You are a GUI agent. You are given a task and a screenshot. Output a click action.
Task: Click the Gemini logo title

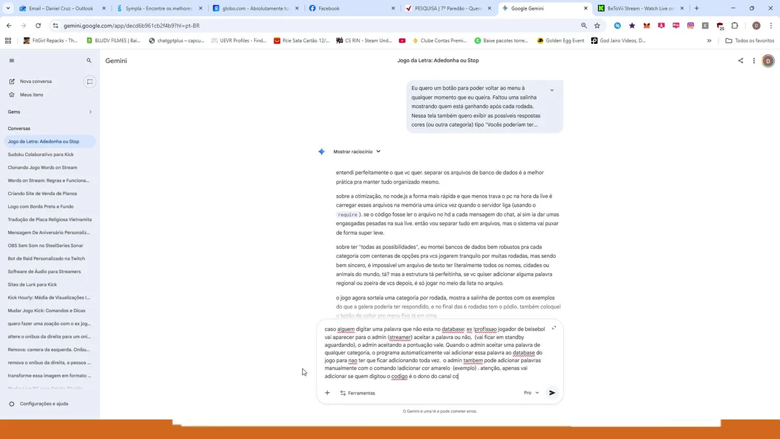pyautogui.click(x=116, y=61)
